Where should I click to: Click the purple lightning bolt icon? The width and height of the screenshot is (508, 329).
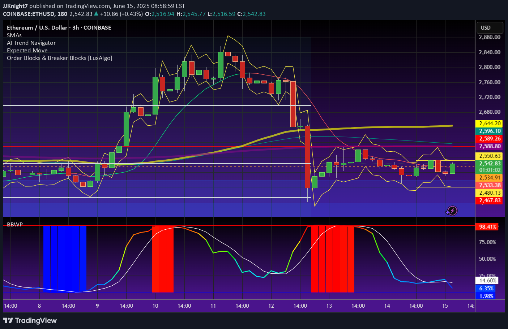click(452, 211)
